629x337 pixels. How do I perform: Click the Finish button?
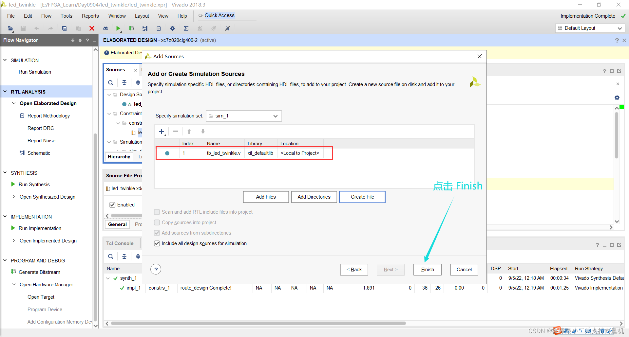click(x=427, y=270)
